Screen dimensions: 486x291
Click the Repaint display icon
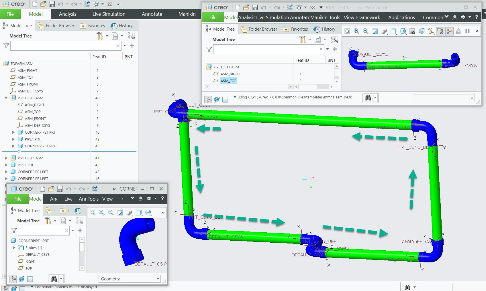(375, 31)
